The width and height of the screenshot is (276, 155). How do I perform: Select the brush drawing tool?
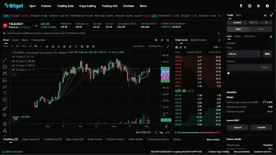(x=5, y=87)
